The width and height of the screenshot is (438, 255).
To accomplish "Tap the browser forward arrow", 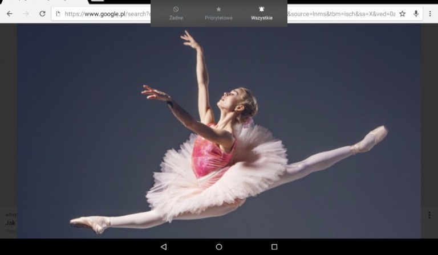I will 26,14.
